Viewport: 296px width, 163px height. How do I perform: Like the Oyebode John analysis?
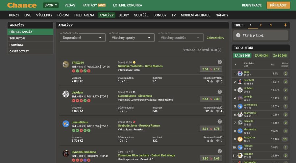pos(211,141)
